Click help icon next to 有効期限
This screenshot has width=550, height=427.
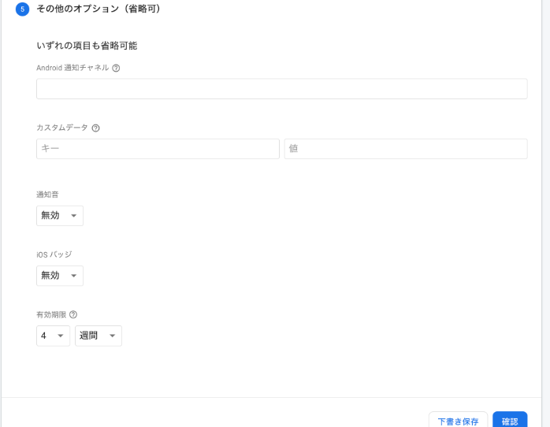coord(73,314)
